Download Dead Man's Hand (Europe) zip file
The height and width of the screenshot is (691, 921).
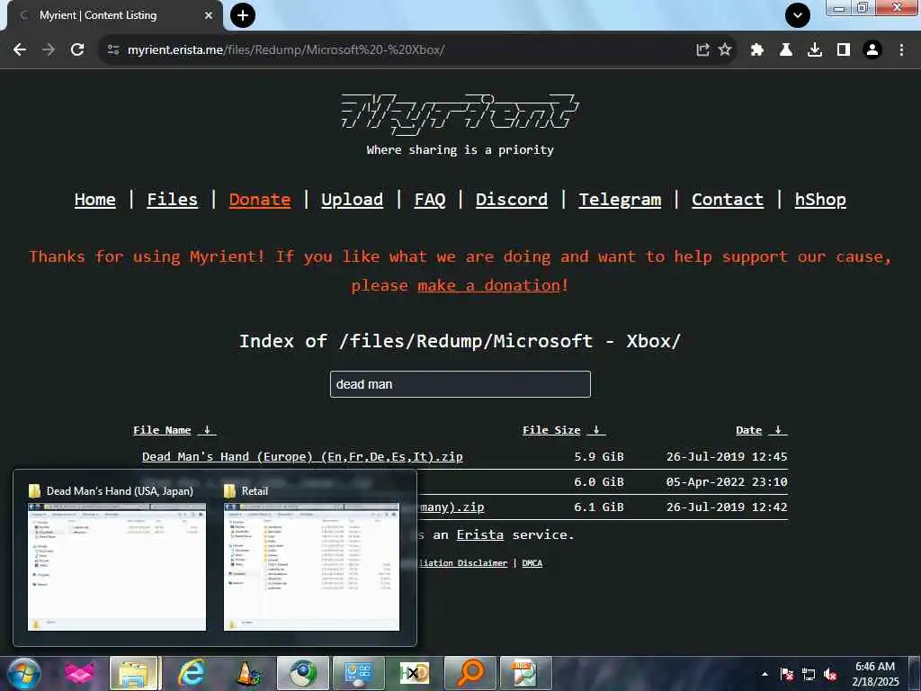[x=302, y=456]
